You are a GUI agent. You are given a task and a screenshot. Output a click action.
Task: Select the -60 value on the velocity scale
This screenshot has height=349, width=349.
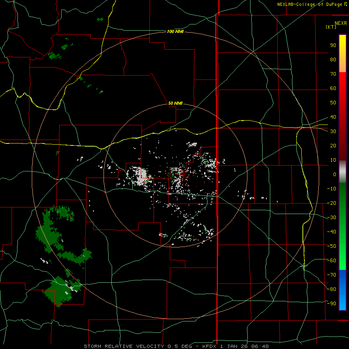(x=332, y=261)
